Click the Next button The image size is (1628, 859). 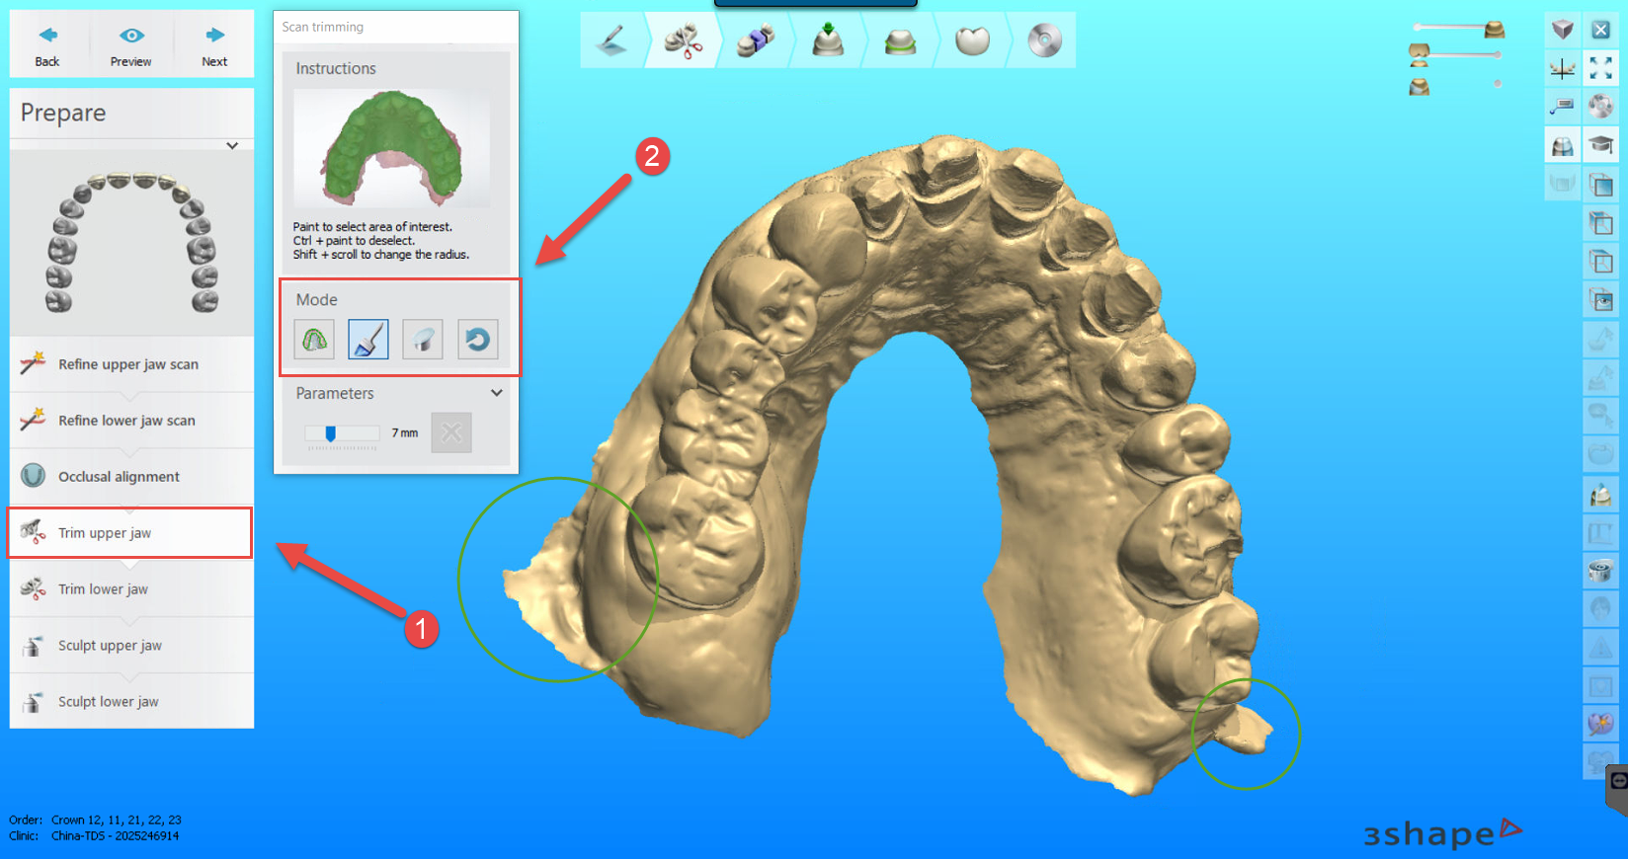[x=214, y=45]
